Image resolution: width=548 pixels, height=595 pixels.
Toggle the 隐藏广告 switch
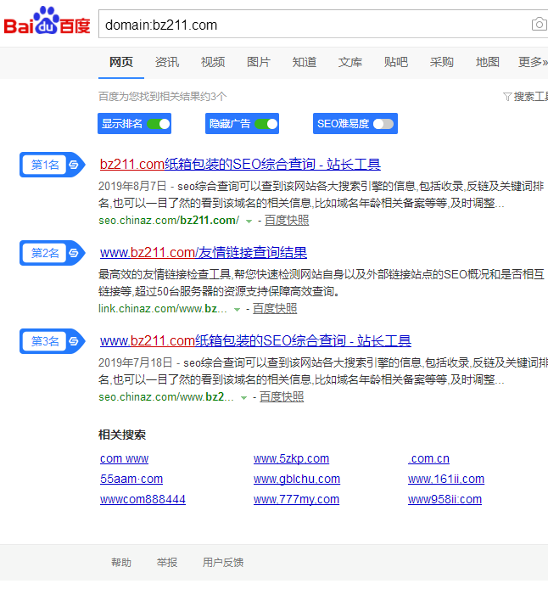[266, 124]
